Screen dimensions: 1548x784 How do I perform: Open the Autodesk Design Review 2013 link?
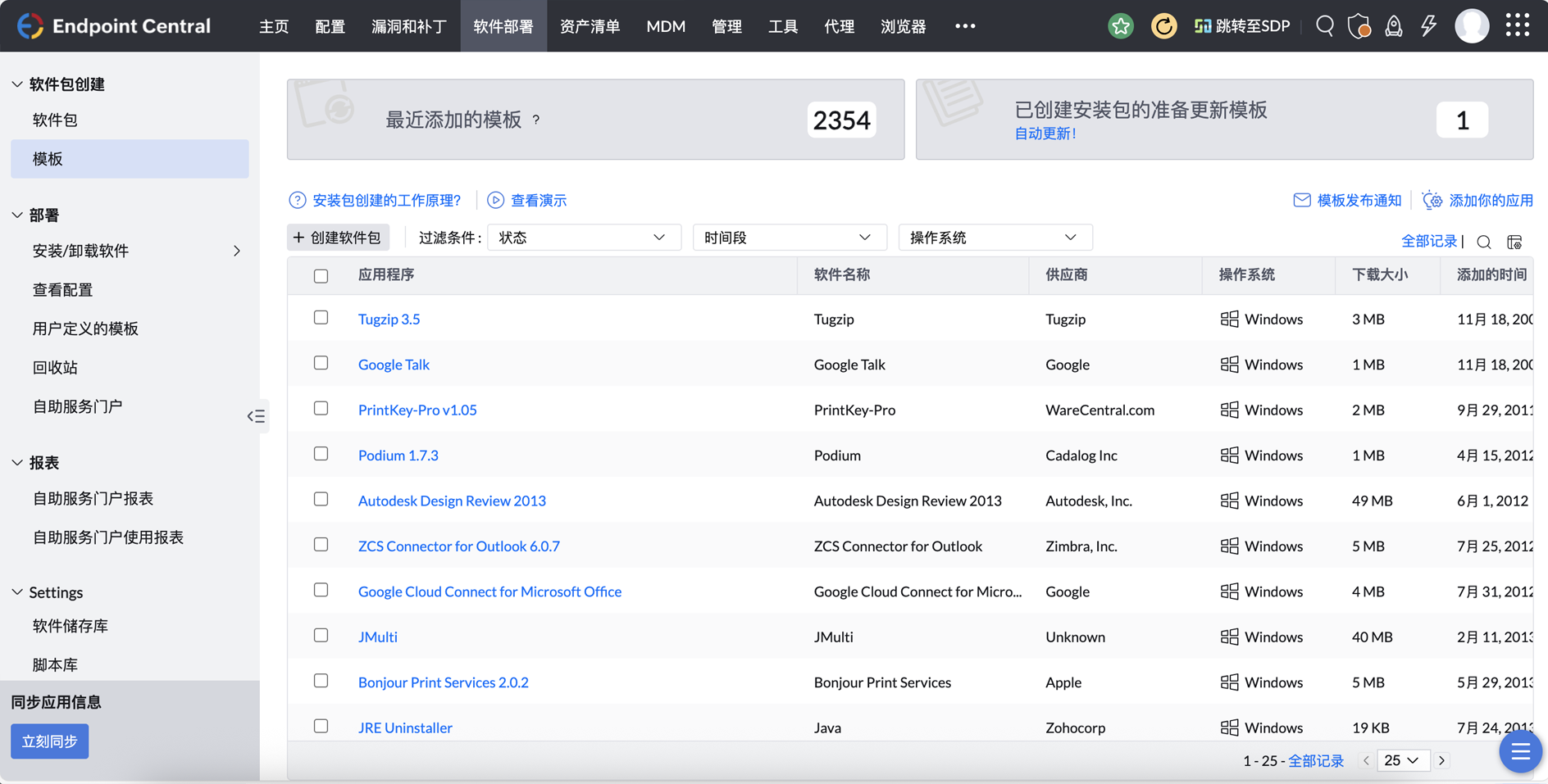(451, 501)
